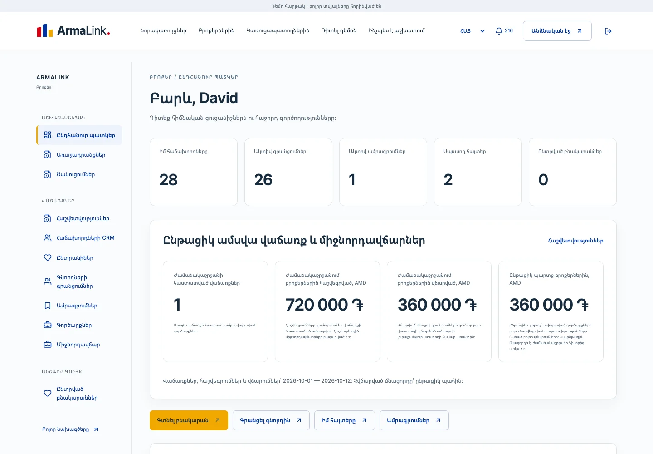Open Միջնորդավճար in the sidebar
The width and height of the screenshot is (653, 454).
coord(79,345)
